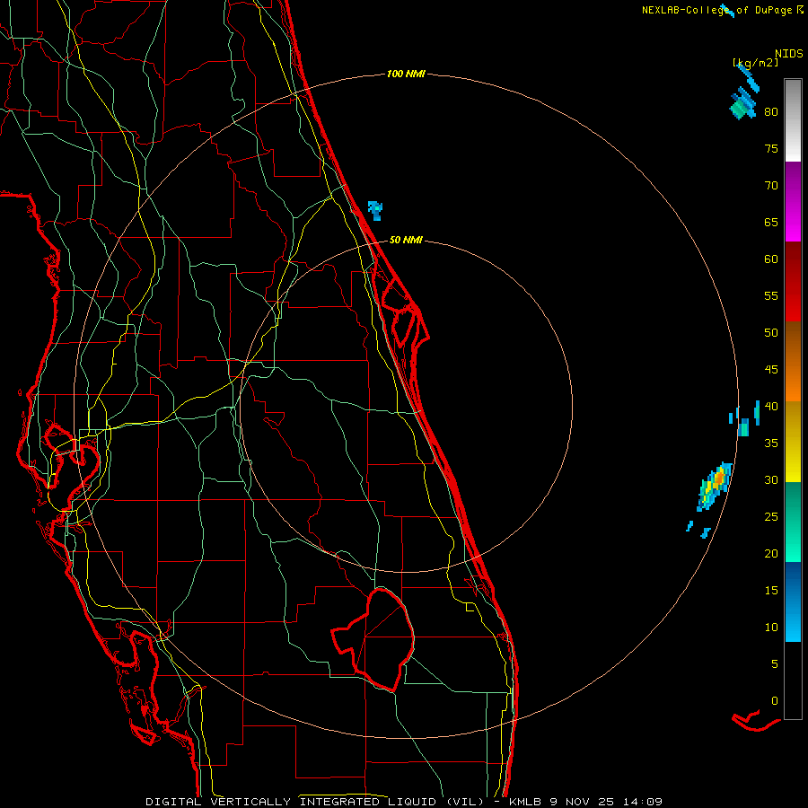The height and width of the screenshot is (808, 808).
Task: Click the 9 NOV 25 date in caption
Action: [x=584, y=802]
